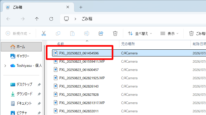Select file PXL_20250823_061454596
This screenshot has width=206, height=115.
79,53
